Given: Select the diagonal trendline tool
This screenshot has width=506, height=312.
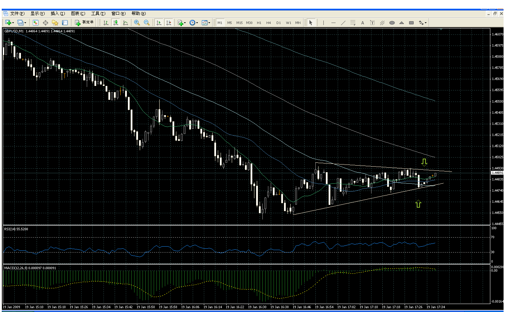Looking at the screenshot, I should pyautogui.click(x=343, y=23).
